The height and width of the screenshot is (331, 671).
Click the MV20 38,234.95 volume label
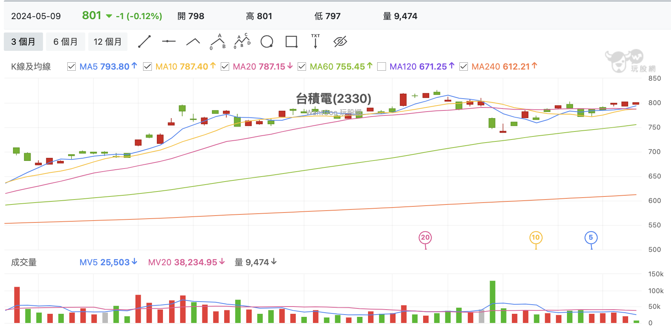point(186,262)
